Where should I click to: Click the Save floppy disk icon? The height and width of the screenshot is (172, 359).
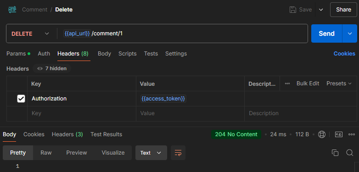click(293, 10)
